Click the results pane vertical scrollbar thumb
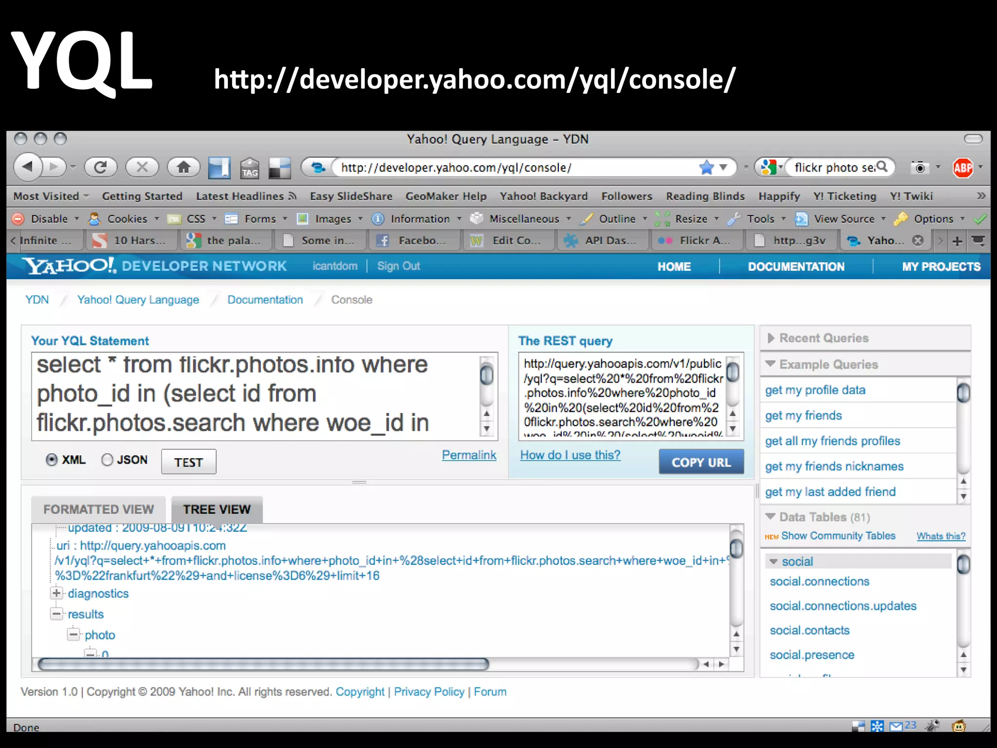Viewport: 997px width, 748px height. (x=736, y=549)
